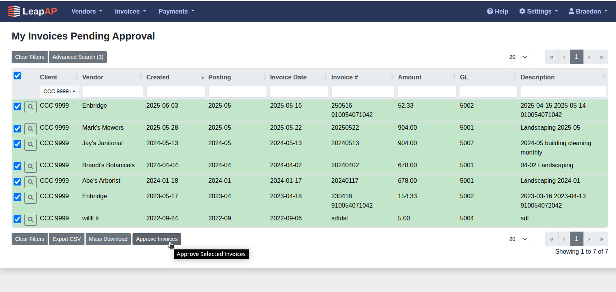Toggle the select-all invoices checkbox
Viewport: 616px width, 292px height.
(x=17, y=76)
